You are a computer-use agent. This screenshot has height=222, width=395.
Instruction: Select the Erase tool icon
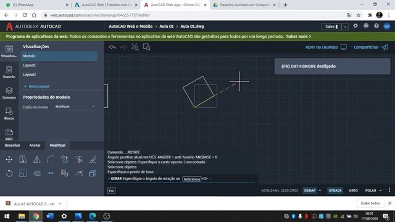pos(93,159)
